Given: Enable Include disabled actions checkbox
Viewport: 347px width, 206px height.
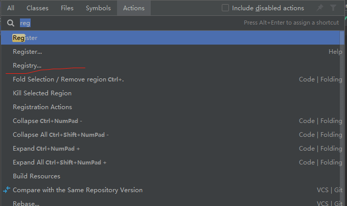Looking at the screenshot, I should pyautogui.click(x=225, y=8).
